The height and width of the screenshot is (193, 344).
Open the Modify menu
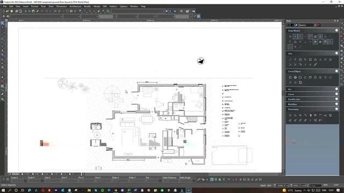coord(87,6)
